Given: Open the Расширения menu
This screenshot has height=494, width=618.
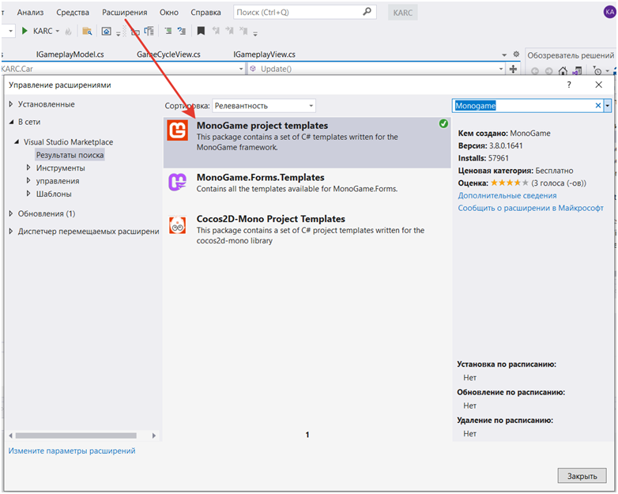Looking at the screenshot, I should click(x=125, y=12).
